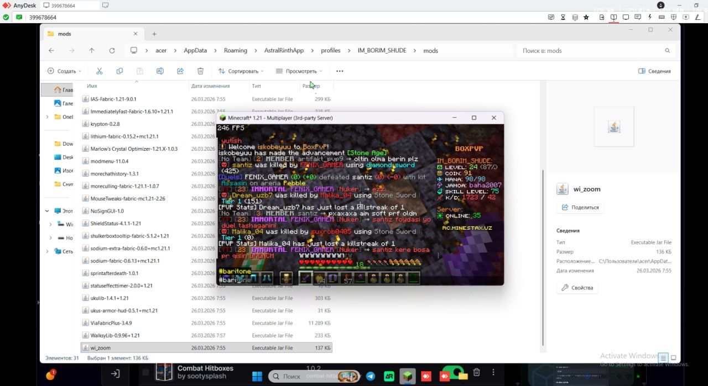
Task: Open AnyDesk file transfer icon
Action: point(602,17)
